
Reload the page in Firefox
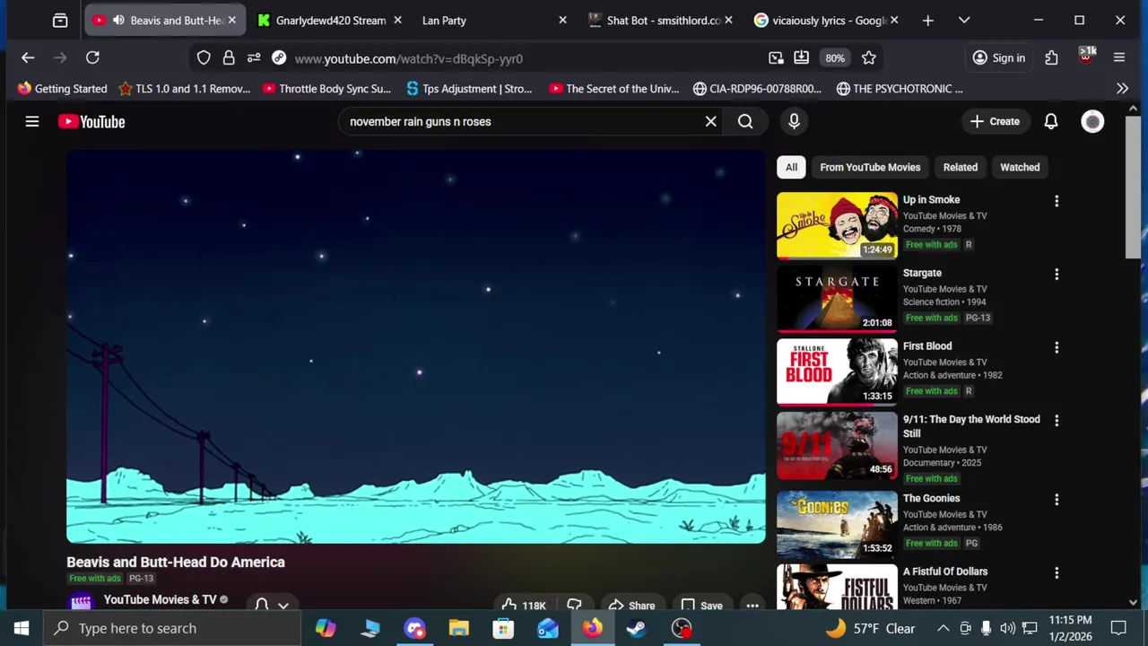(92, 57)
